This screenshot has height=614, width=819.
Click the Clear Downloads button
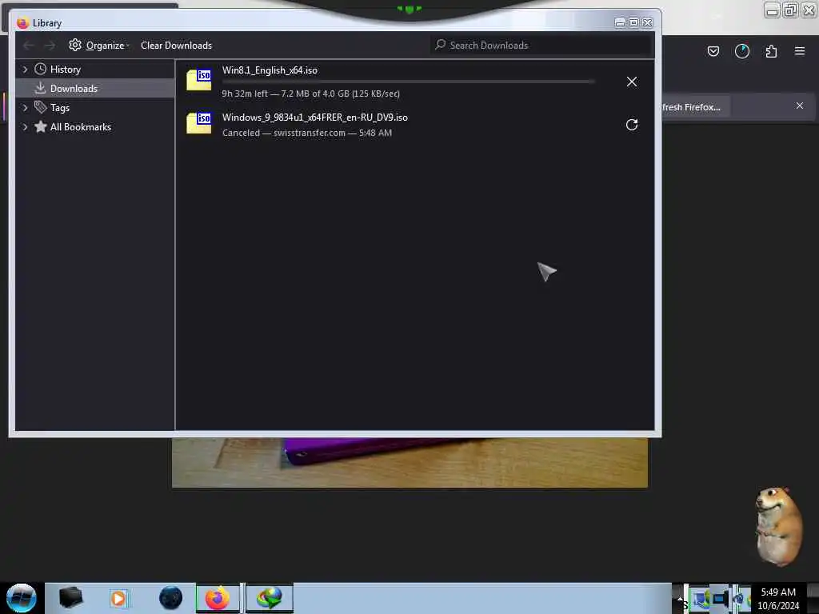tap(176, 46)
